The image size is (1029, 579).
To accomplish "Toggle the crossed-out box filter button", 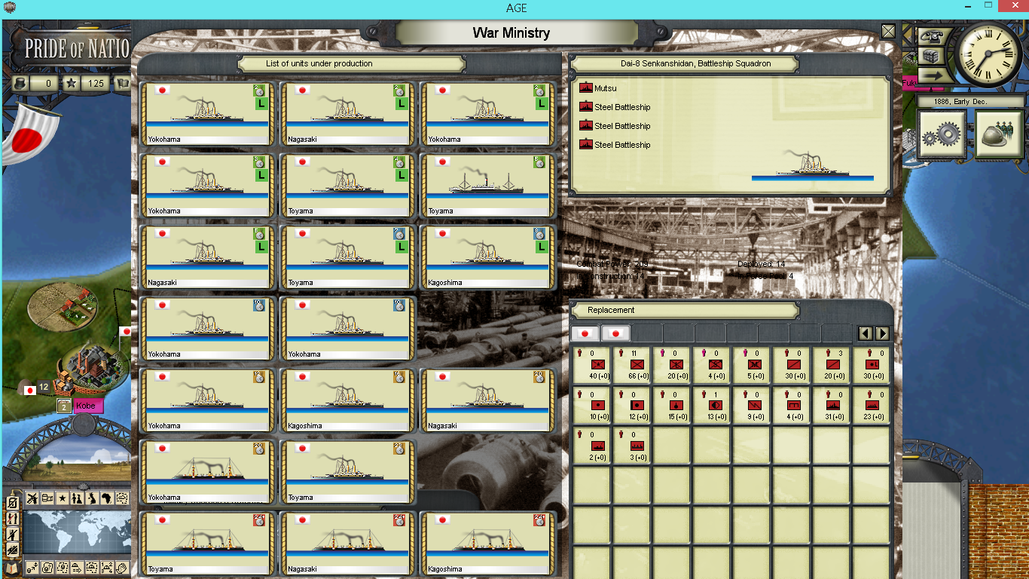I will (x=13, y=503).
